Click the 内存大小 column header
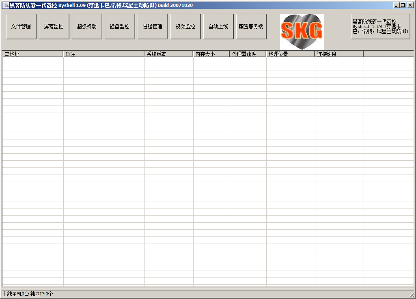Image resolution: width=416 pixels, height=299 pixels. point(211,54)
